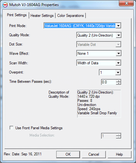
Task: Switch to the Color Separations tab
Action: click(x=71, y=16)
